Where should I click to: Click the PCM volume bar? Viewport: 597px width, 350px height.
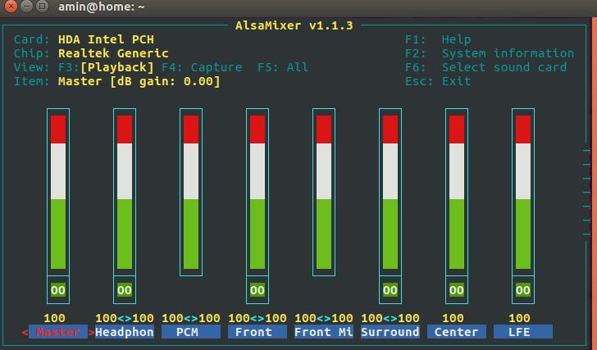point(191,192)
